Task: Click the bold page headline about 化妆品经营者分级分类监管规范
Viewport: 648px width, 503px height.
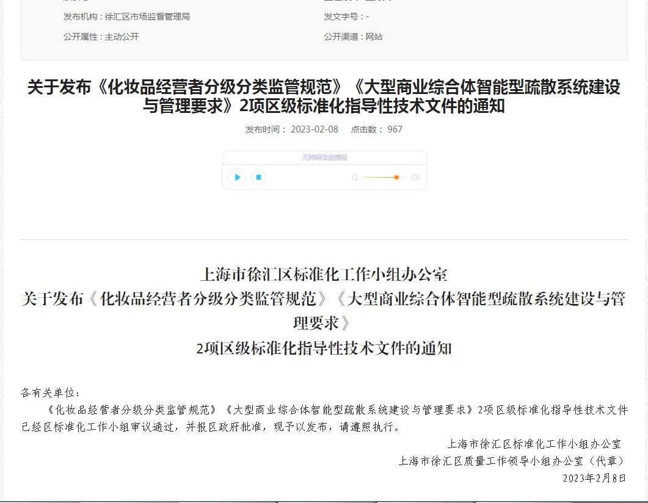Action: 324,96
